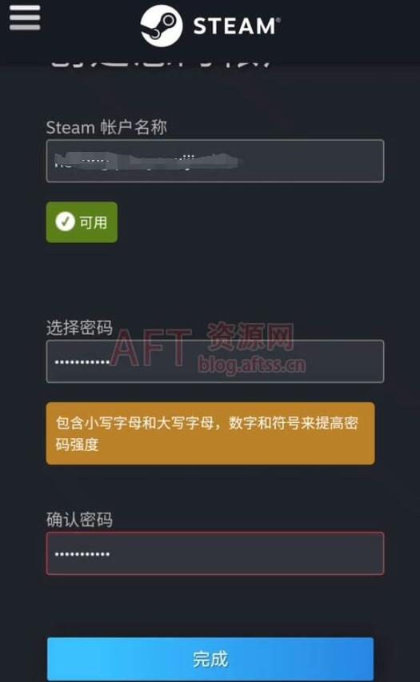Click the Steam logo icon
This screenshot has width=420, height=682.
click(x=162, y=26)
